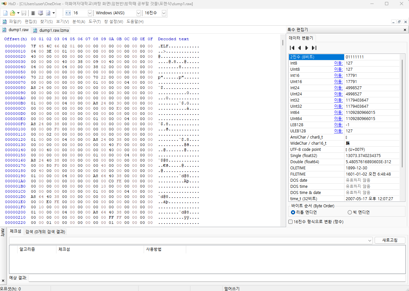
Task: Minimize the inner document window
Action: click(x=393, y=22)
